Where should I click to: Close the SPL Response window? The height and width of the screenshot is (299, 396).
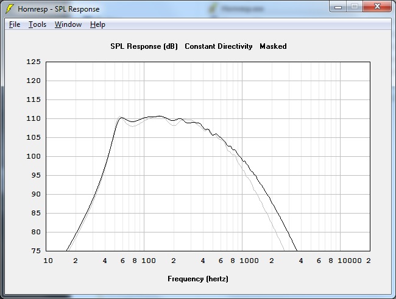(x=377, y=7)
